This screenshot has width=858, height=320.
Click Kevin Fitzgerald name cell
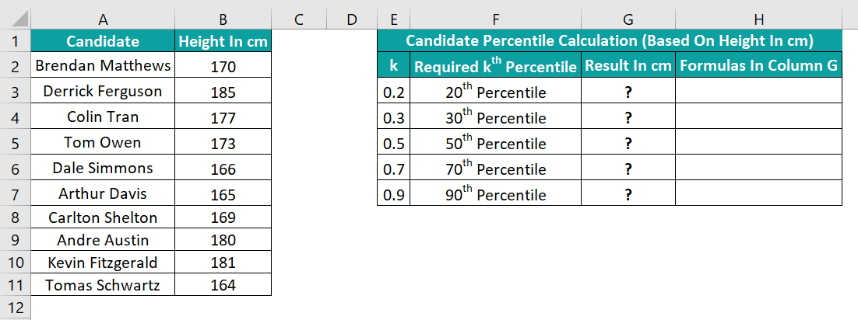point(103,262)
